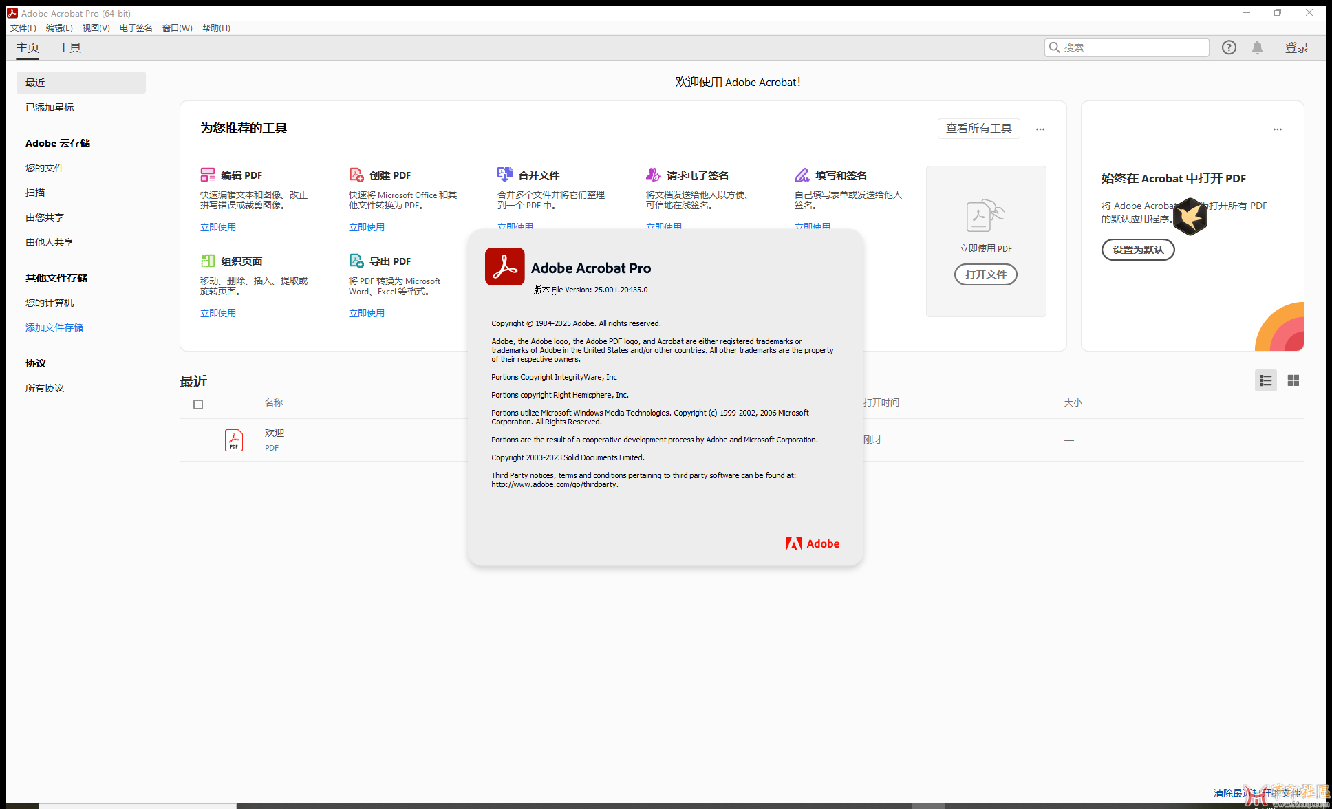
Task: Select 由他人共享 in the sidebar
Action: 50,242
